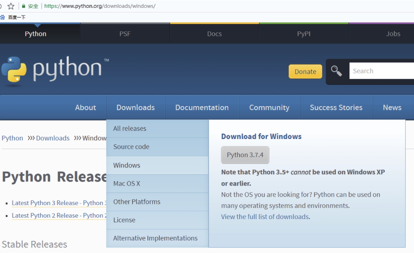
Task: Open the Baidu paw bookmark icon
Action: [x=3, y=17]
